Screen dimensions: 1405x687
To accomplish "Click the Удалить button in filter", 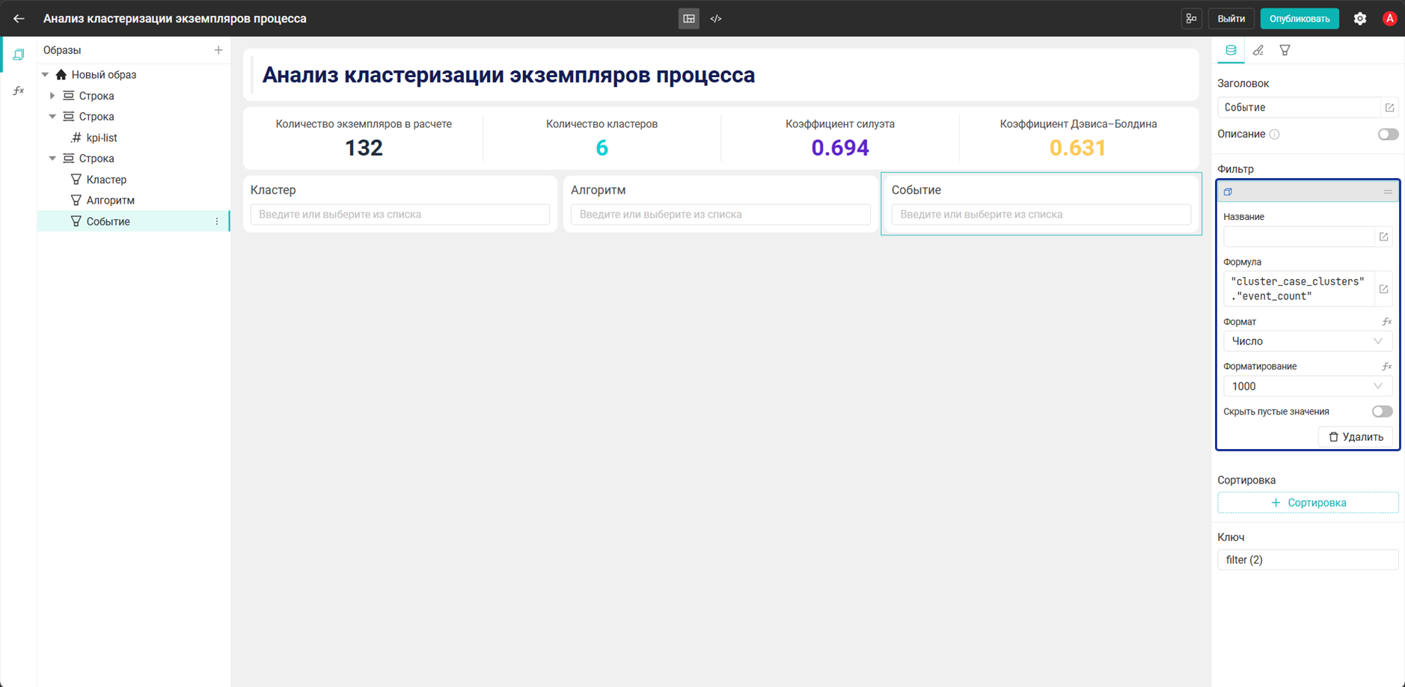I will tap(1356, 437).
